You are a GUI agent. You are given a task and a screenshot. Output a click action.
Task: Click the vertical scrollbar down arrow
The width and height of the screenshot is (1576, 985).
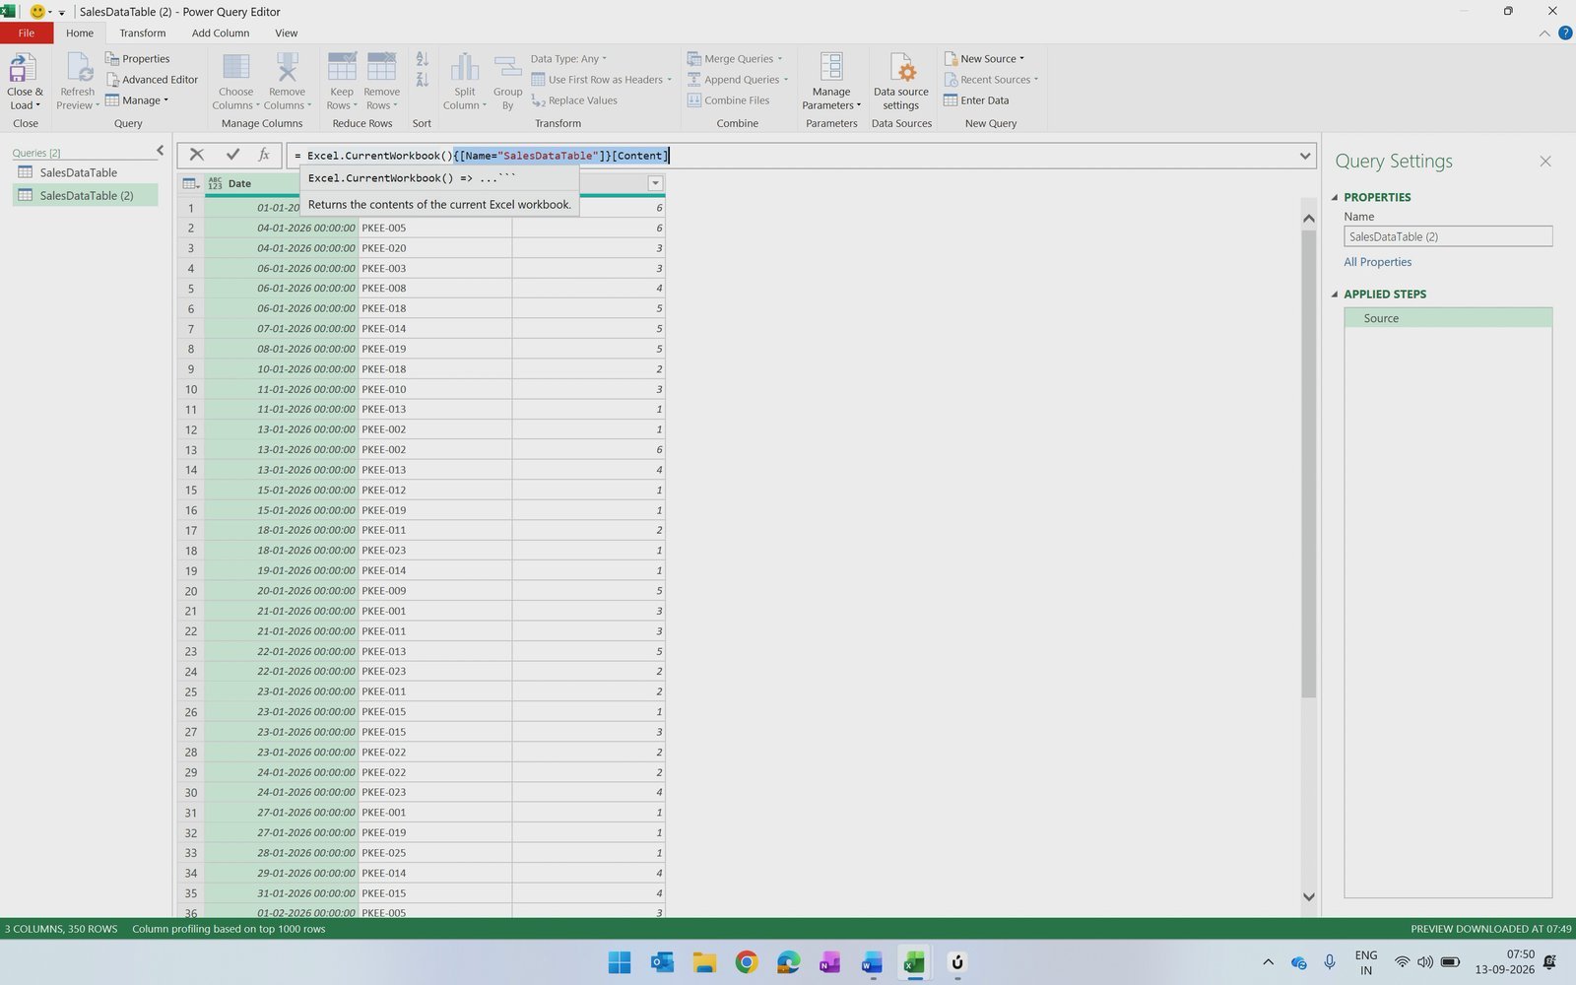[1309, 896]
